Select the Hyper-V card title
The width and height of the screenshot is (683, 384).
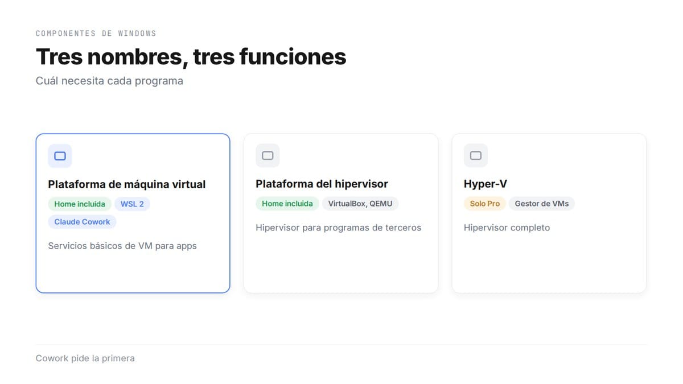[485, 184]
